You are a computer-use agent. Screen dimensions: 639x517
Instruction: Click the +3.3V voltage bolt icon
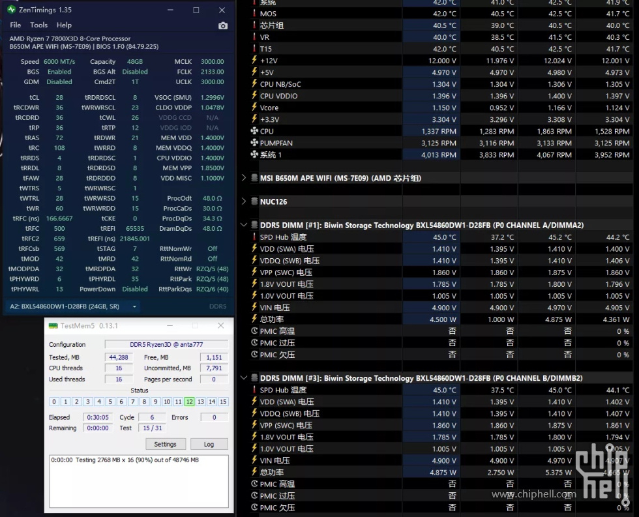254,119
